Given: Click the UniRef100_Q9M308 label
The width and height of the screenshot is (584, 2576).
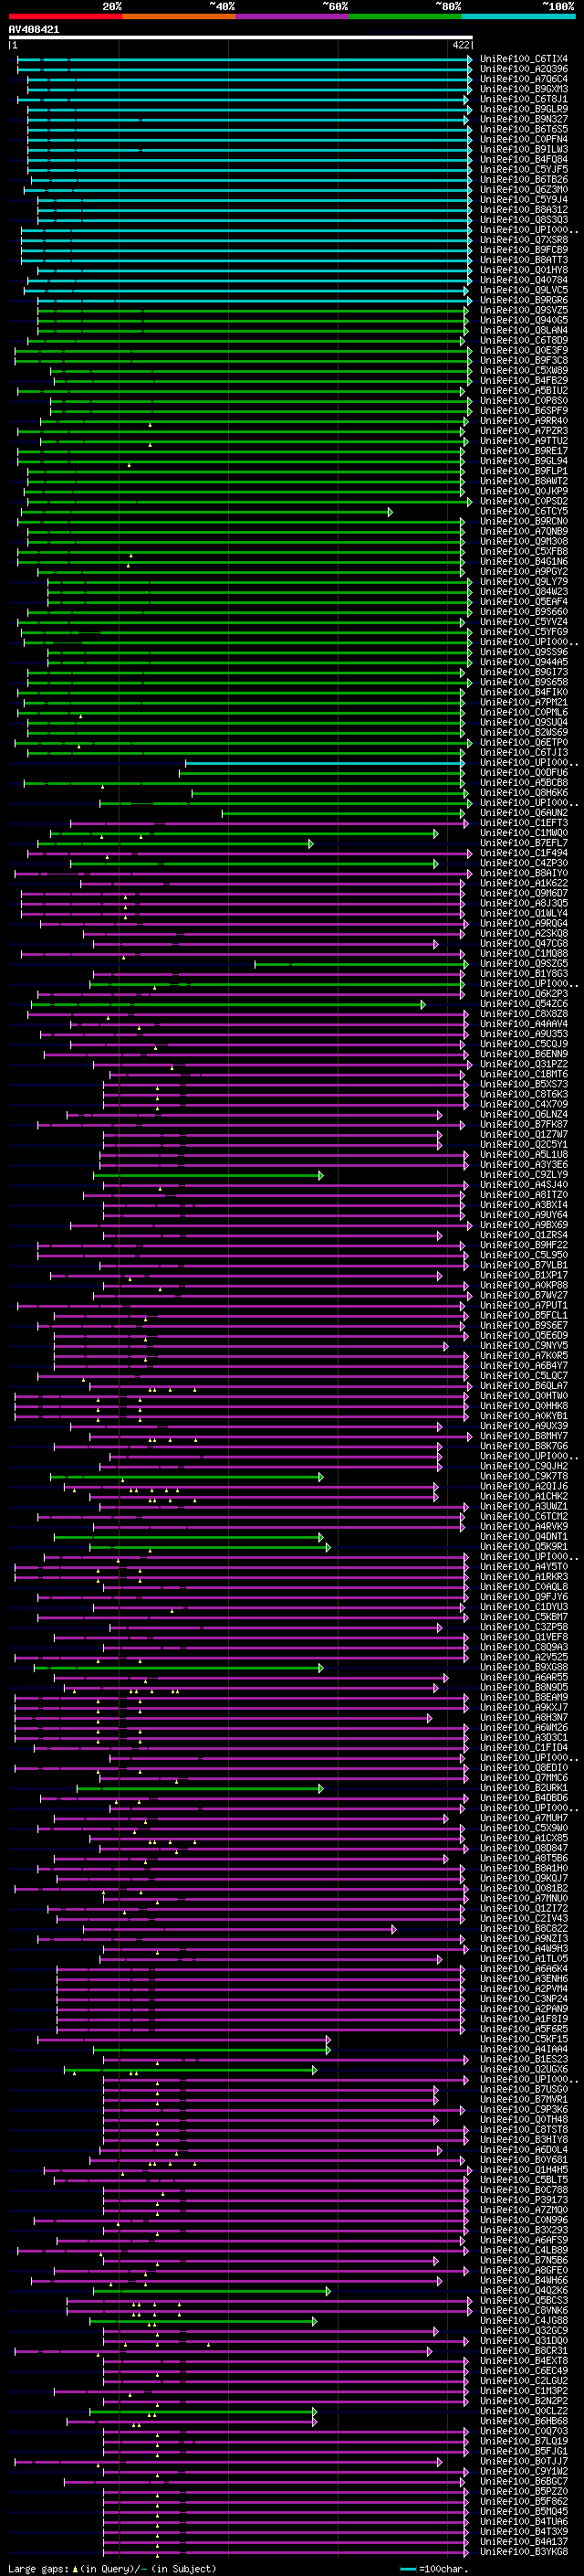Looking at the screenshot, I should point(524,541).
